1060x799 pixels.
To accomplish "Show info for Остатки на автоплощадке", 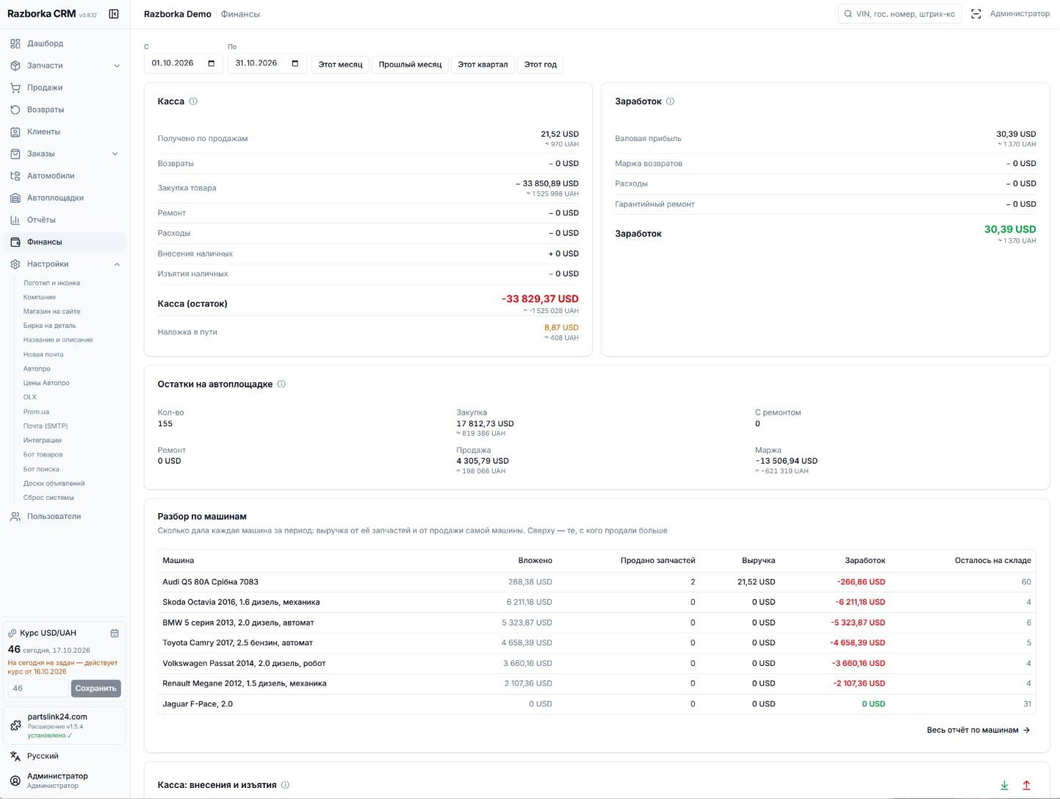I will click(x=281, y=384).
